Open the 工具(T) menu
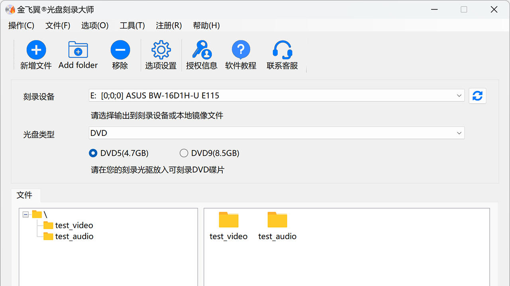Image resolution: width=510 pixels, height=286 pixels. tap(132, 25)
